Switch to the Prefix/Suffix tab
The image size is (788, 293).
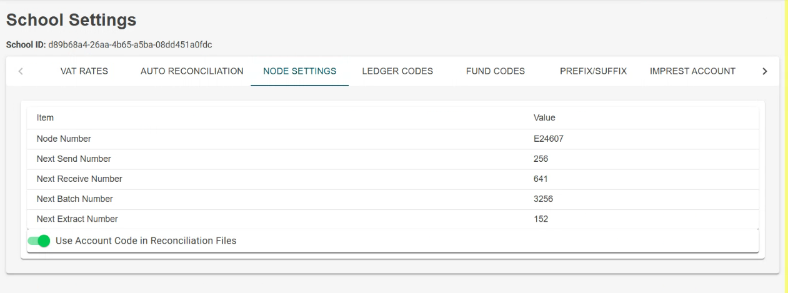[593, 71]
